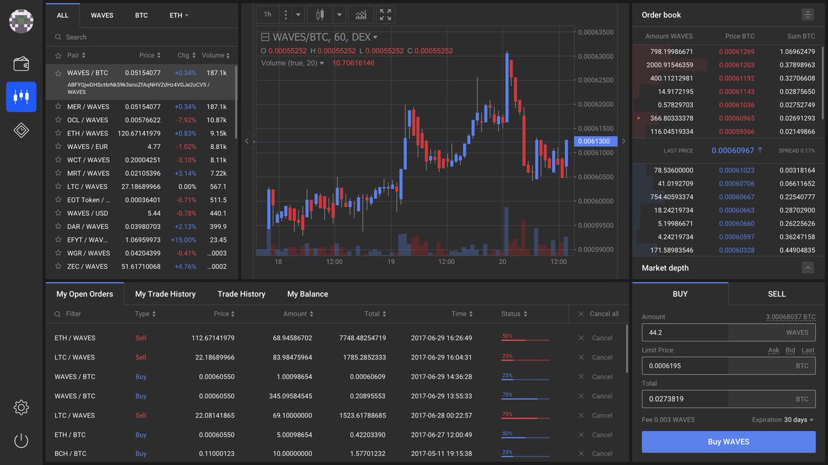Image resolution: width=828 pixels, height=465 pixels.
Task: Select the ALL pairs tab
Action: click(63, 15)
